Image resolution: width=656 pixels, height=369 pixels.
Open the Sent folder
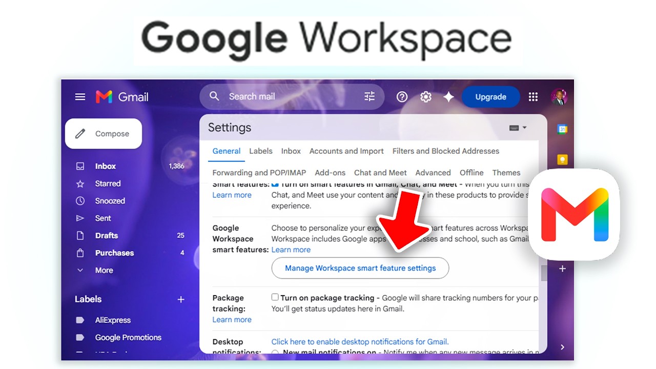[102, 218]
